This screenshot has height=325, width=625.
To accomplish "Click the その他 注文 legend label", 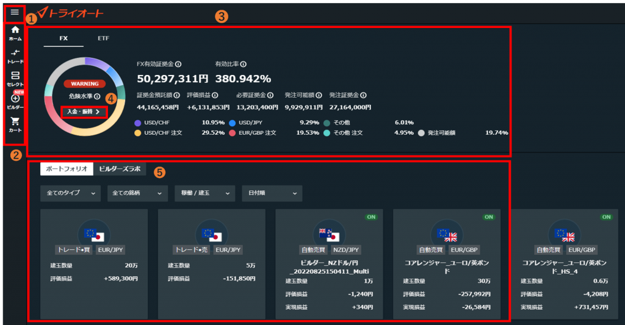I will click(x=348, y=133).
